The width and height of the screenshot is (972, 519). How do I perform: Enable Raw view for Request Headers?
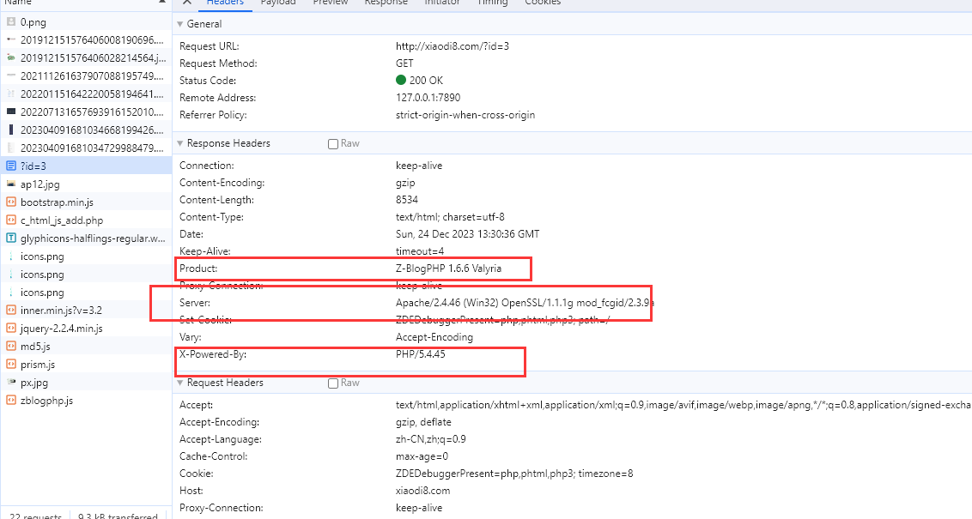pyautogui.click(x=333, y=383)
